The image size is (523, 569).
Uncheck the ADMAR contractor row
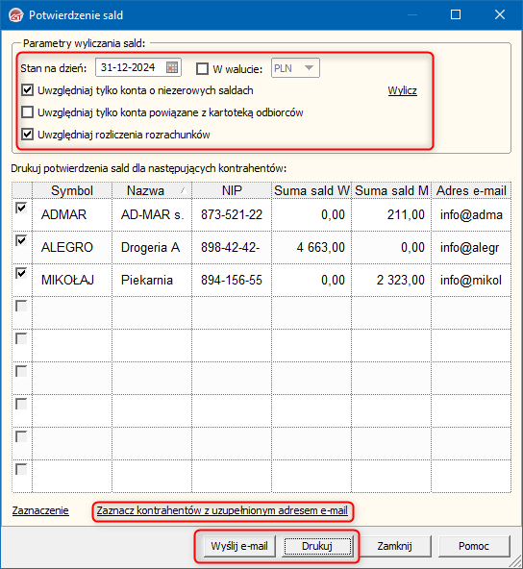click(21, 208)
